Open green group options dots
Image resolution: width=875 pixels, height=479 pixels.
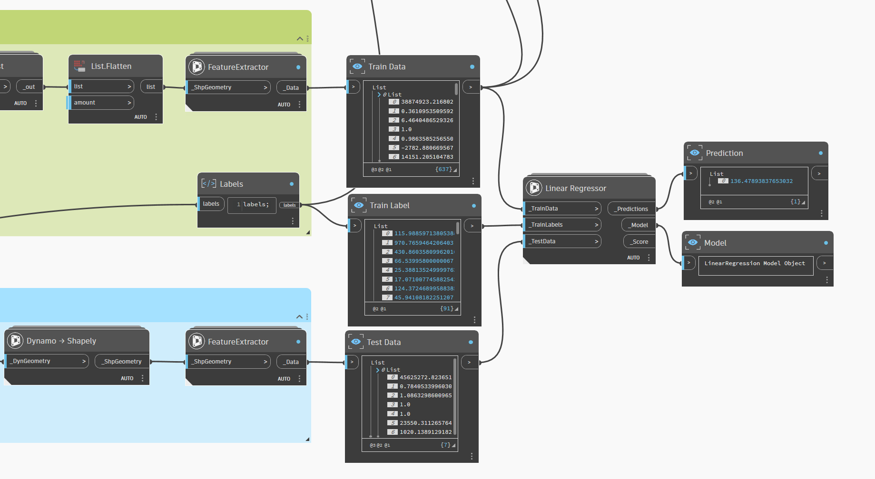307,38
